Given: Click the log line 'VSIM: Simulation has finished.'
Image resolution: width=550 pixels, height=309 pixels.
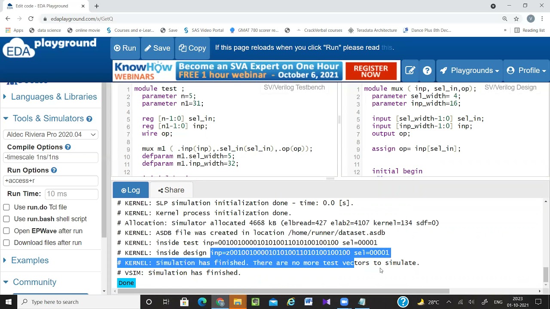Looking at the screenshot, I should tap(179, 273).
